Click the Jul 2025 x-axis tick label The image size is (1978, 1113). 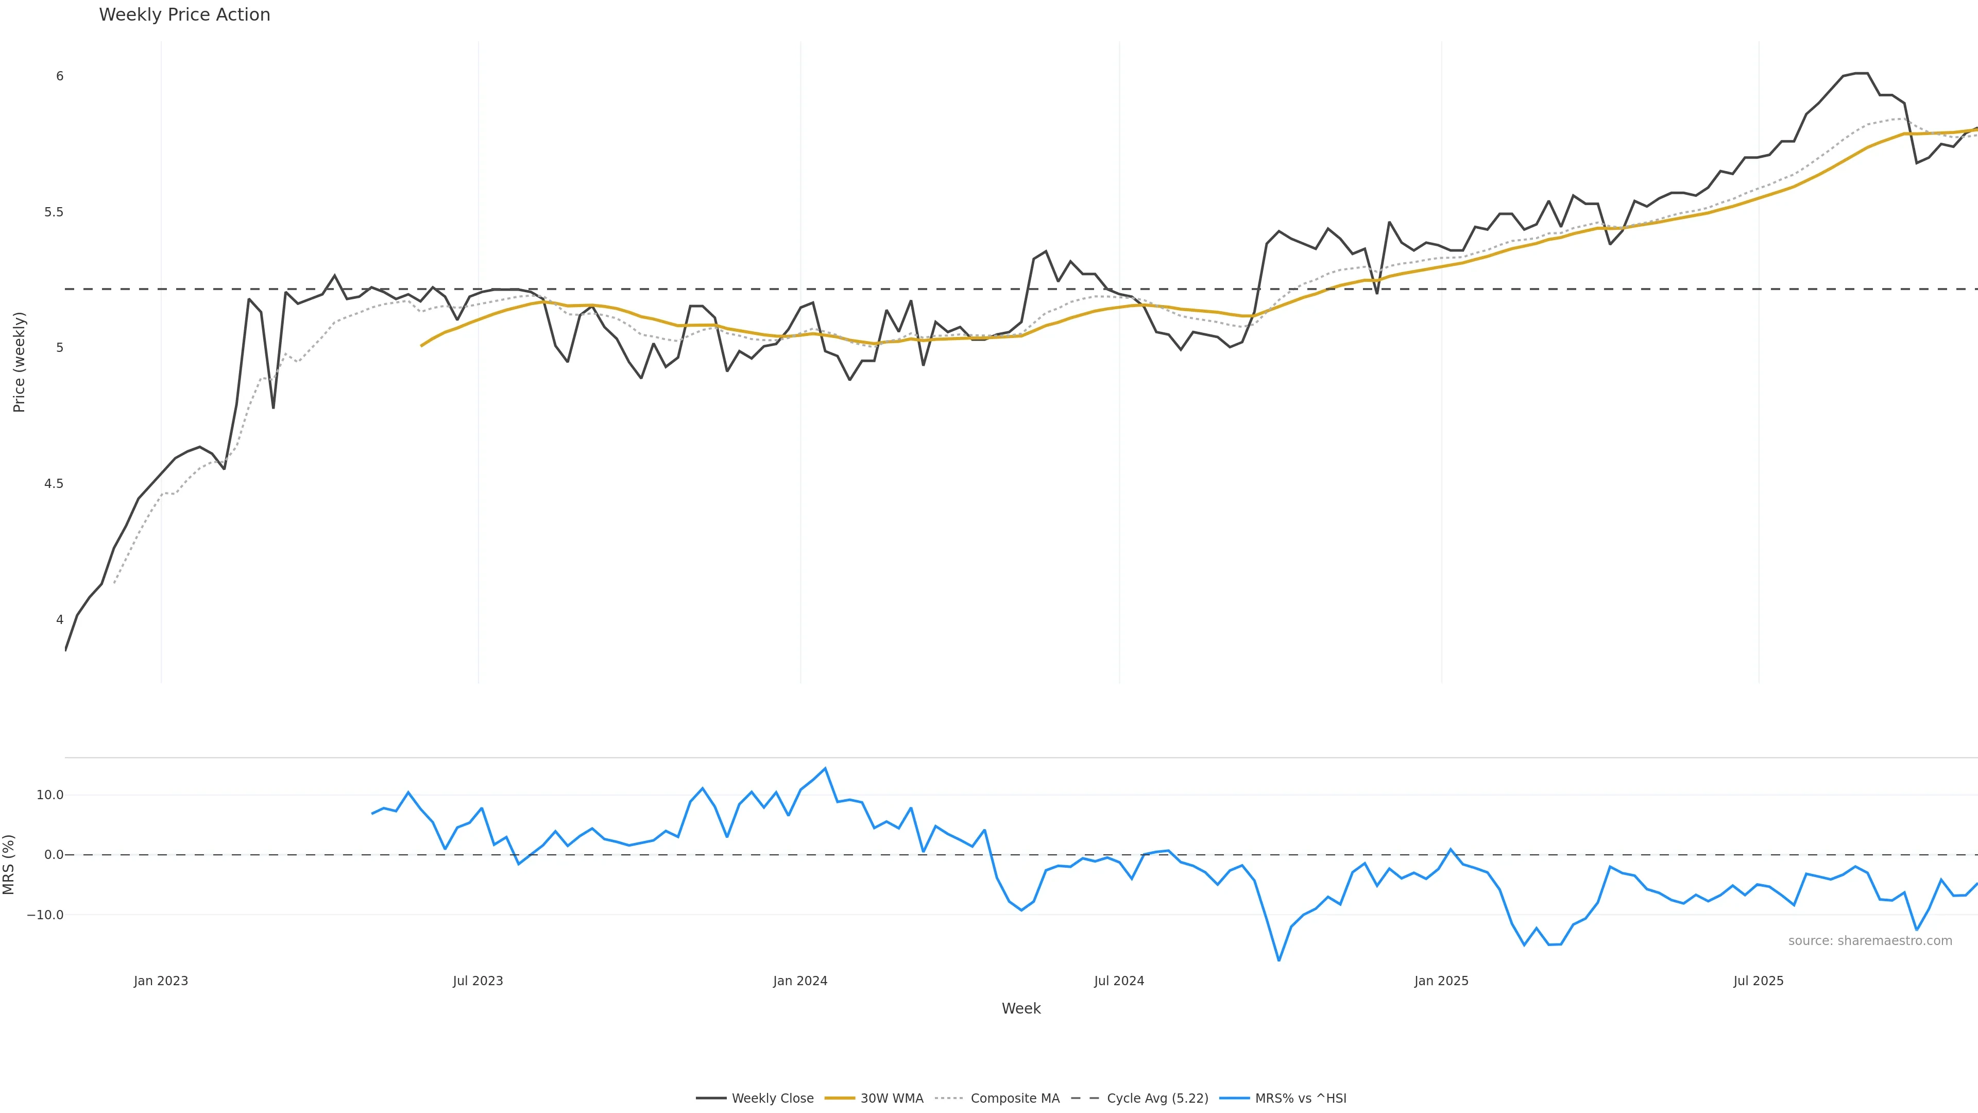click(x=1759, y=981)
